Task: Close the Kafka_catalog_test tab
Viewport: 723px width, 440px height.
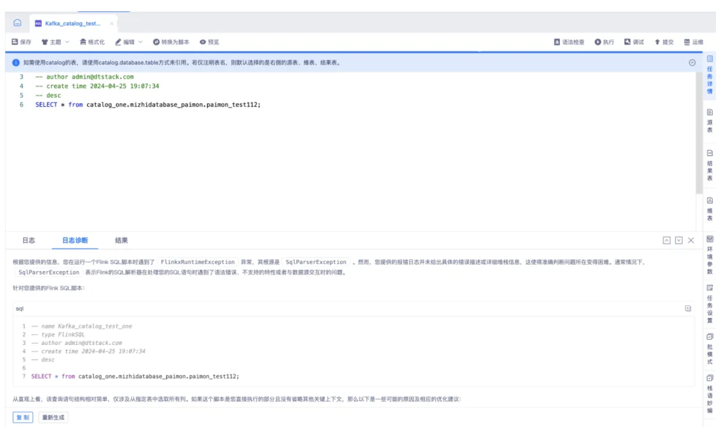Action: (111, 24)
